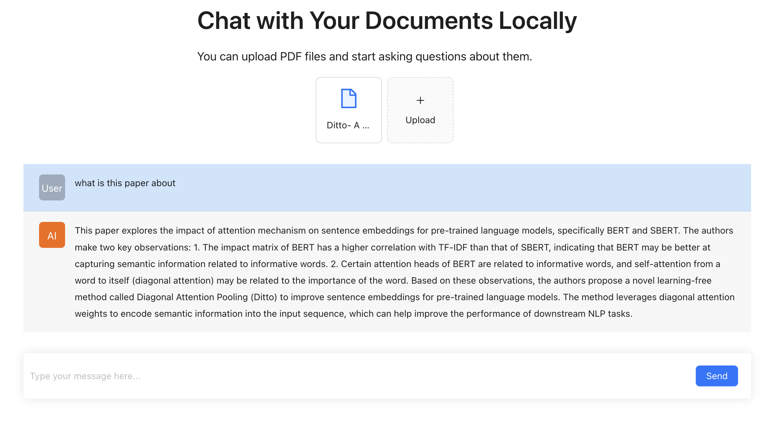
Task: Click the message 'what is this paper about'
Action: pyautogui.click(x=125, y=183)
